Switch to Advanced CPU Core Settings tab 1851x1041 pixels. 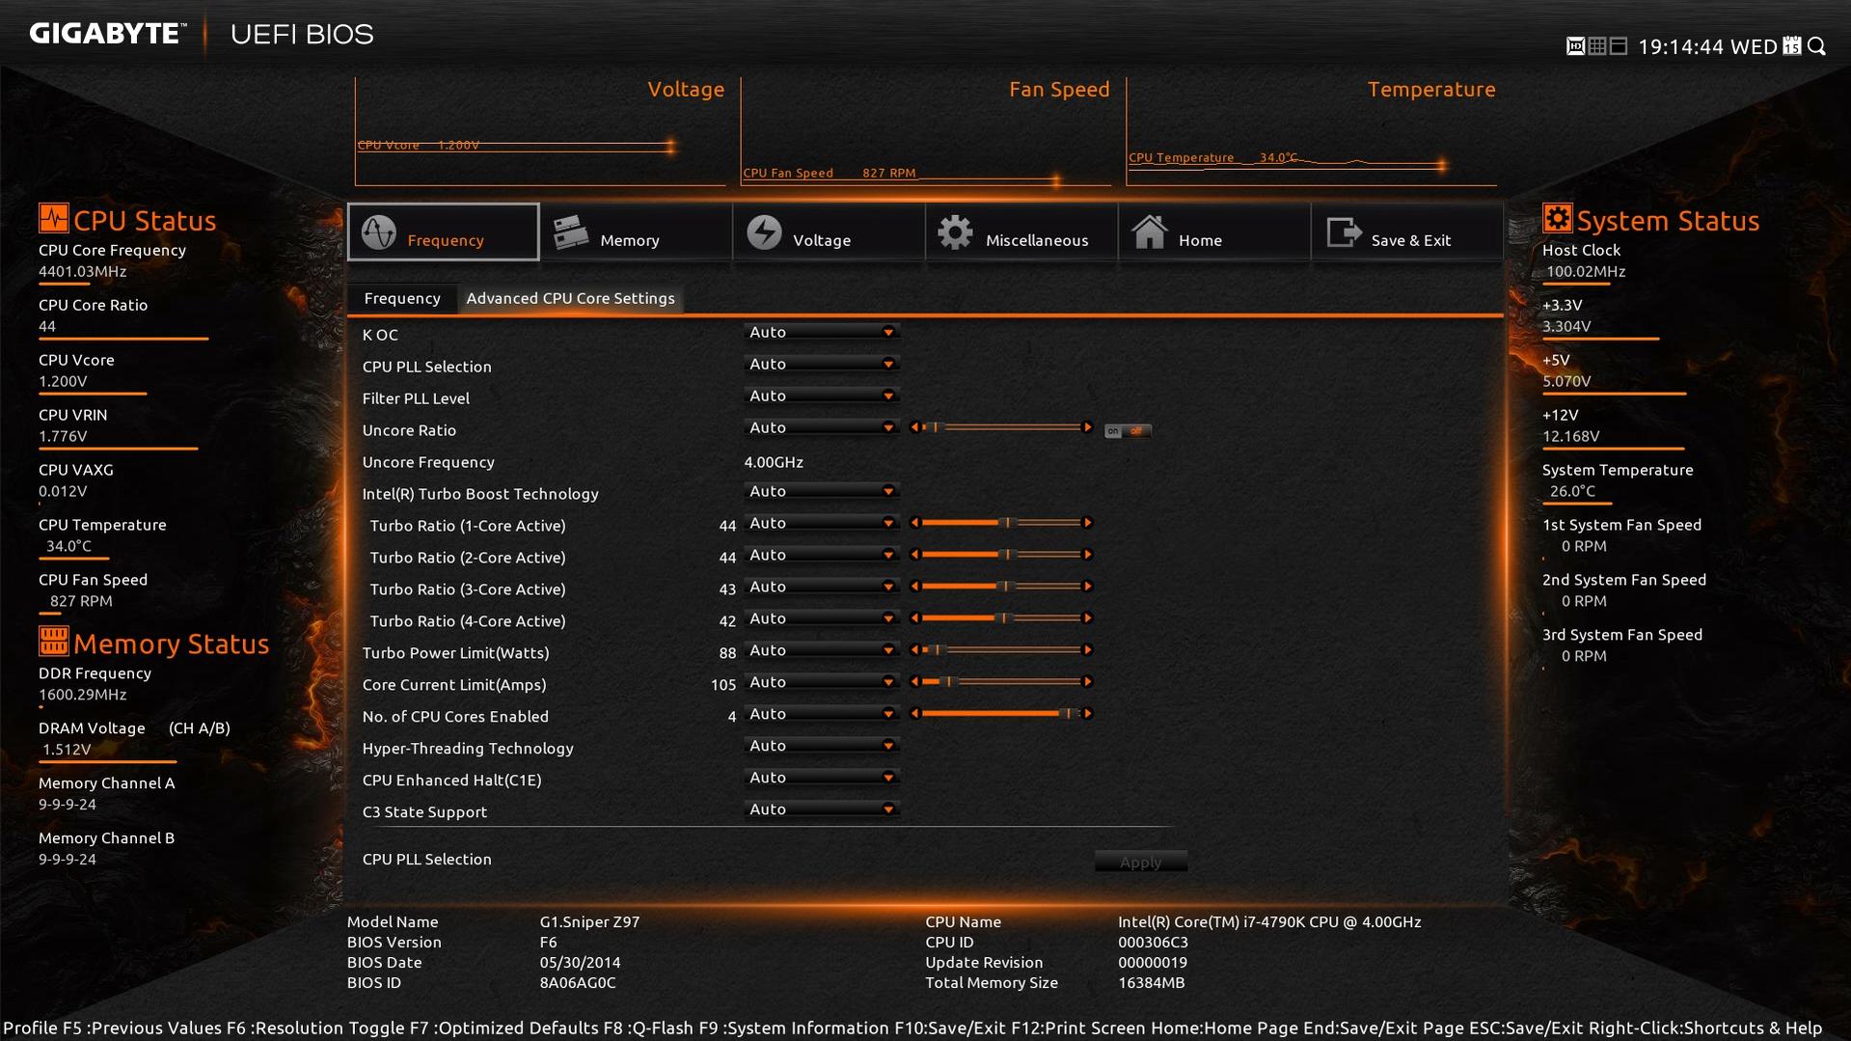click(x=570, y=299)
